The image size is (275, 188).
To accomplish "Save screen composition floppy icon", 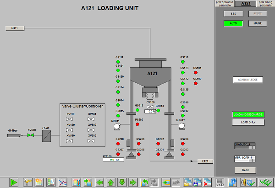I will (x=198, y=183).
